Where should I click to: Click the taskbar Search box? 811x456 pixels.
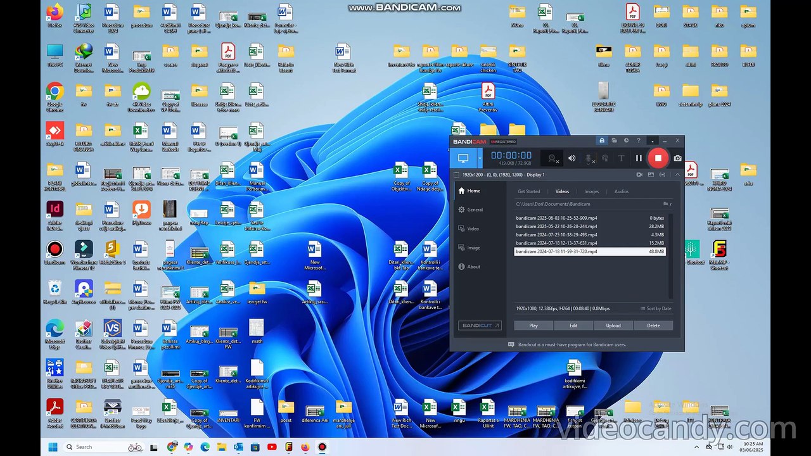105,446
